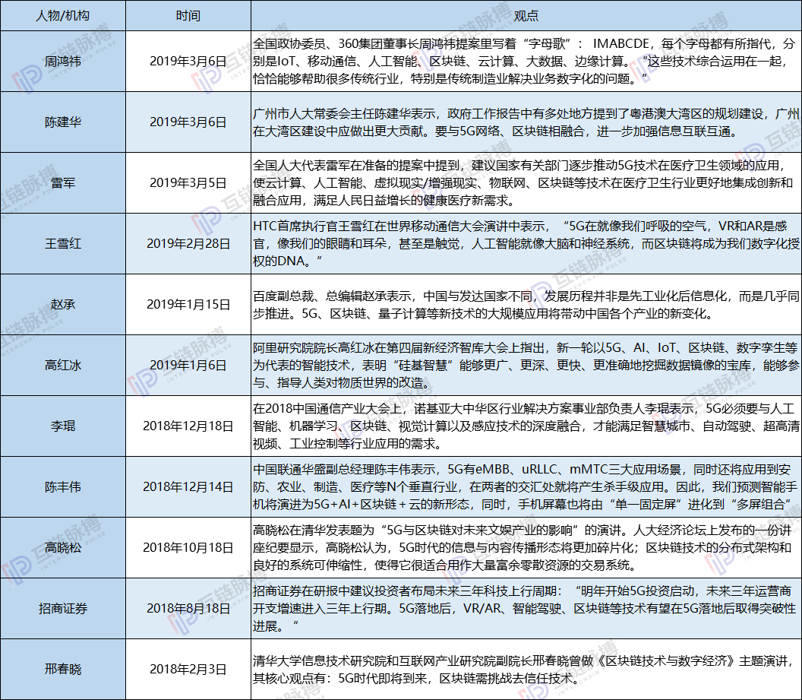
Task: Select the name cell 周鸿祎
Action: 63,62
